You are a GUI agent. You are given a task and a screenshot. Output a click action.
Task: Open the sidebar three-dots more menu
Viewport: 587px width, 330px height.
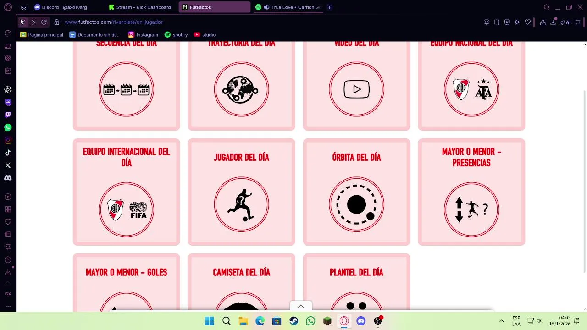click(x=8, y=306)
